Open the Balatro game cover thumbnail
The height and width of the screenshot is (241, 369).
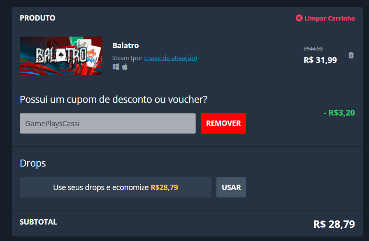pyautogui.click(x=61, y=56)
